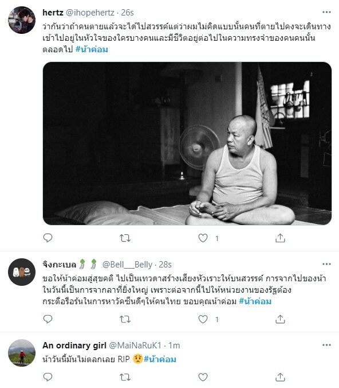
Task: Open more options on An ordinary girl's tweet
Action: [326, 345]
